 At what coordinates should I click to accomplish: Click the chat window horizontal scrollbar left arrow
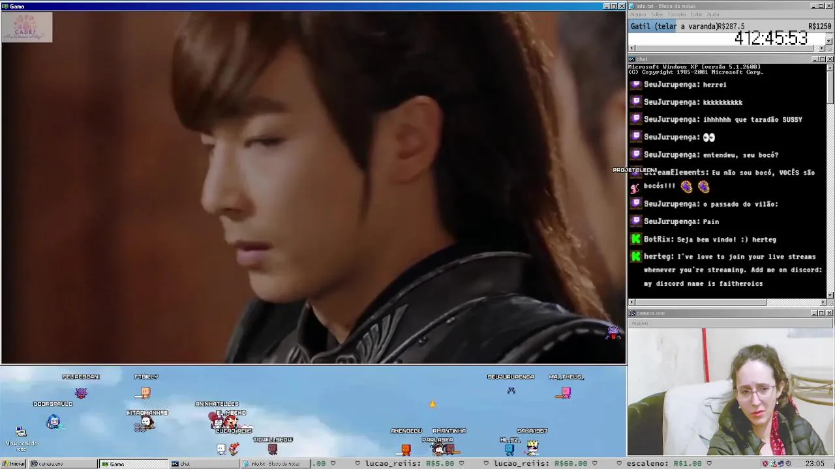pos(631,302)
